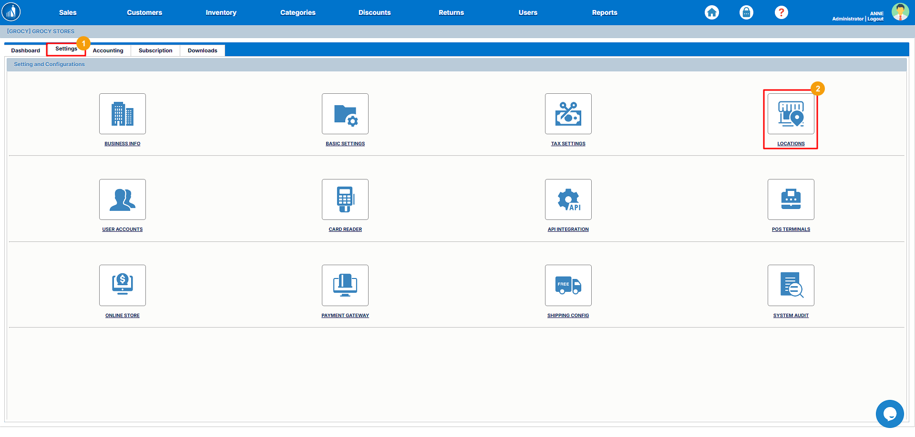Open the Business Info building icon
The width and height of the screenshot is (915, 437).
click(122, 114)
